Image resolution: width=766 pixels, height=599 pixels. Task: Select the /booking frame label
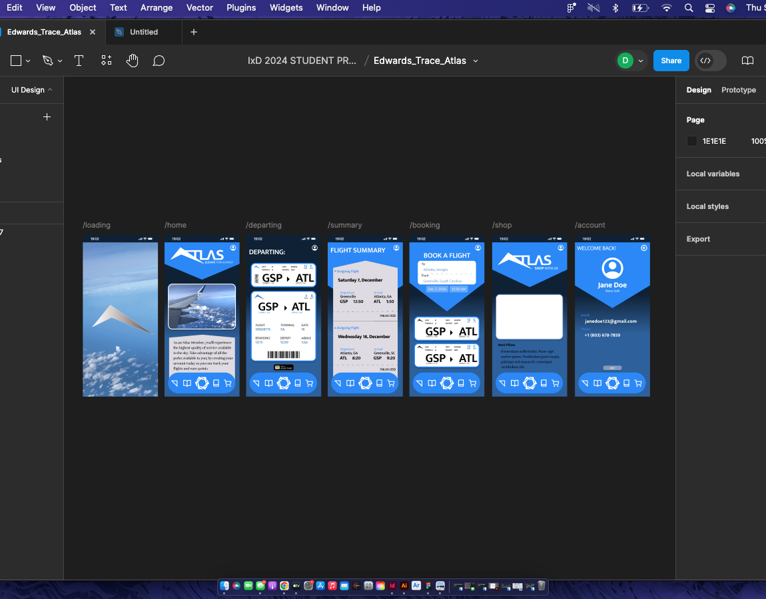[424, 225]
